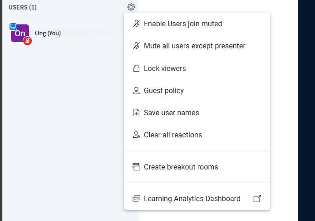Click the rooms icon beside Create breakout rooms

coord(136,167)
